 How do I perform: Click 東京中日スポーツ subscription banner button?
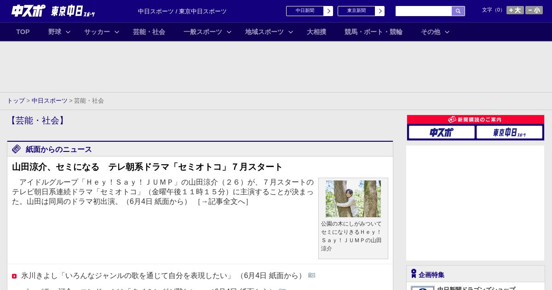tap(510, 133)
